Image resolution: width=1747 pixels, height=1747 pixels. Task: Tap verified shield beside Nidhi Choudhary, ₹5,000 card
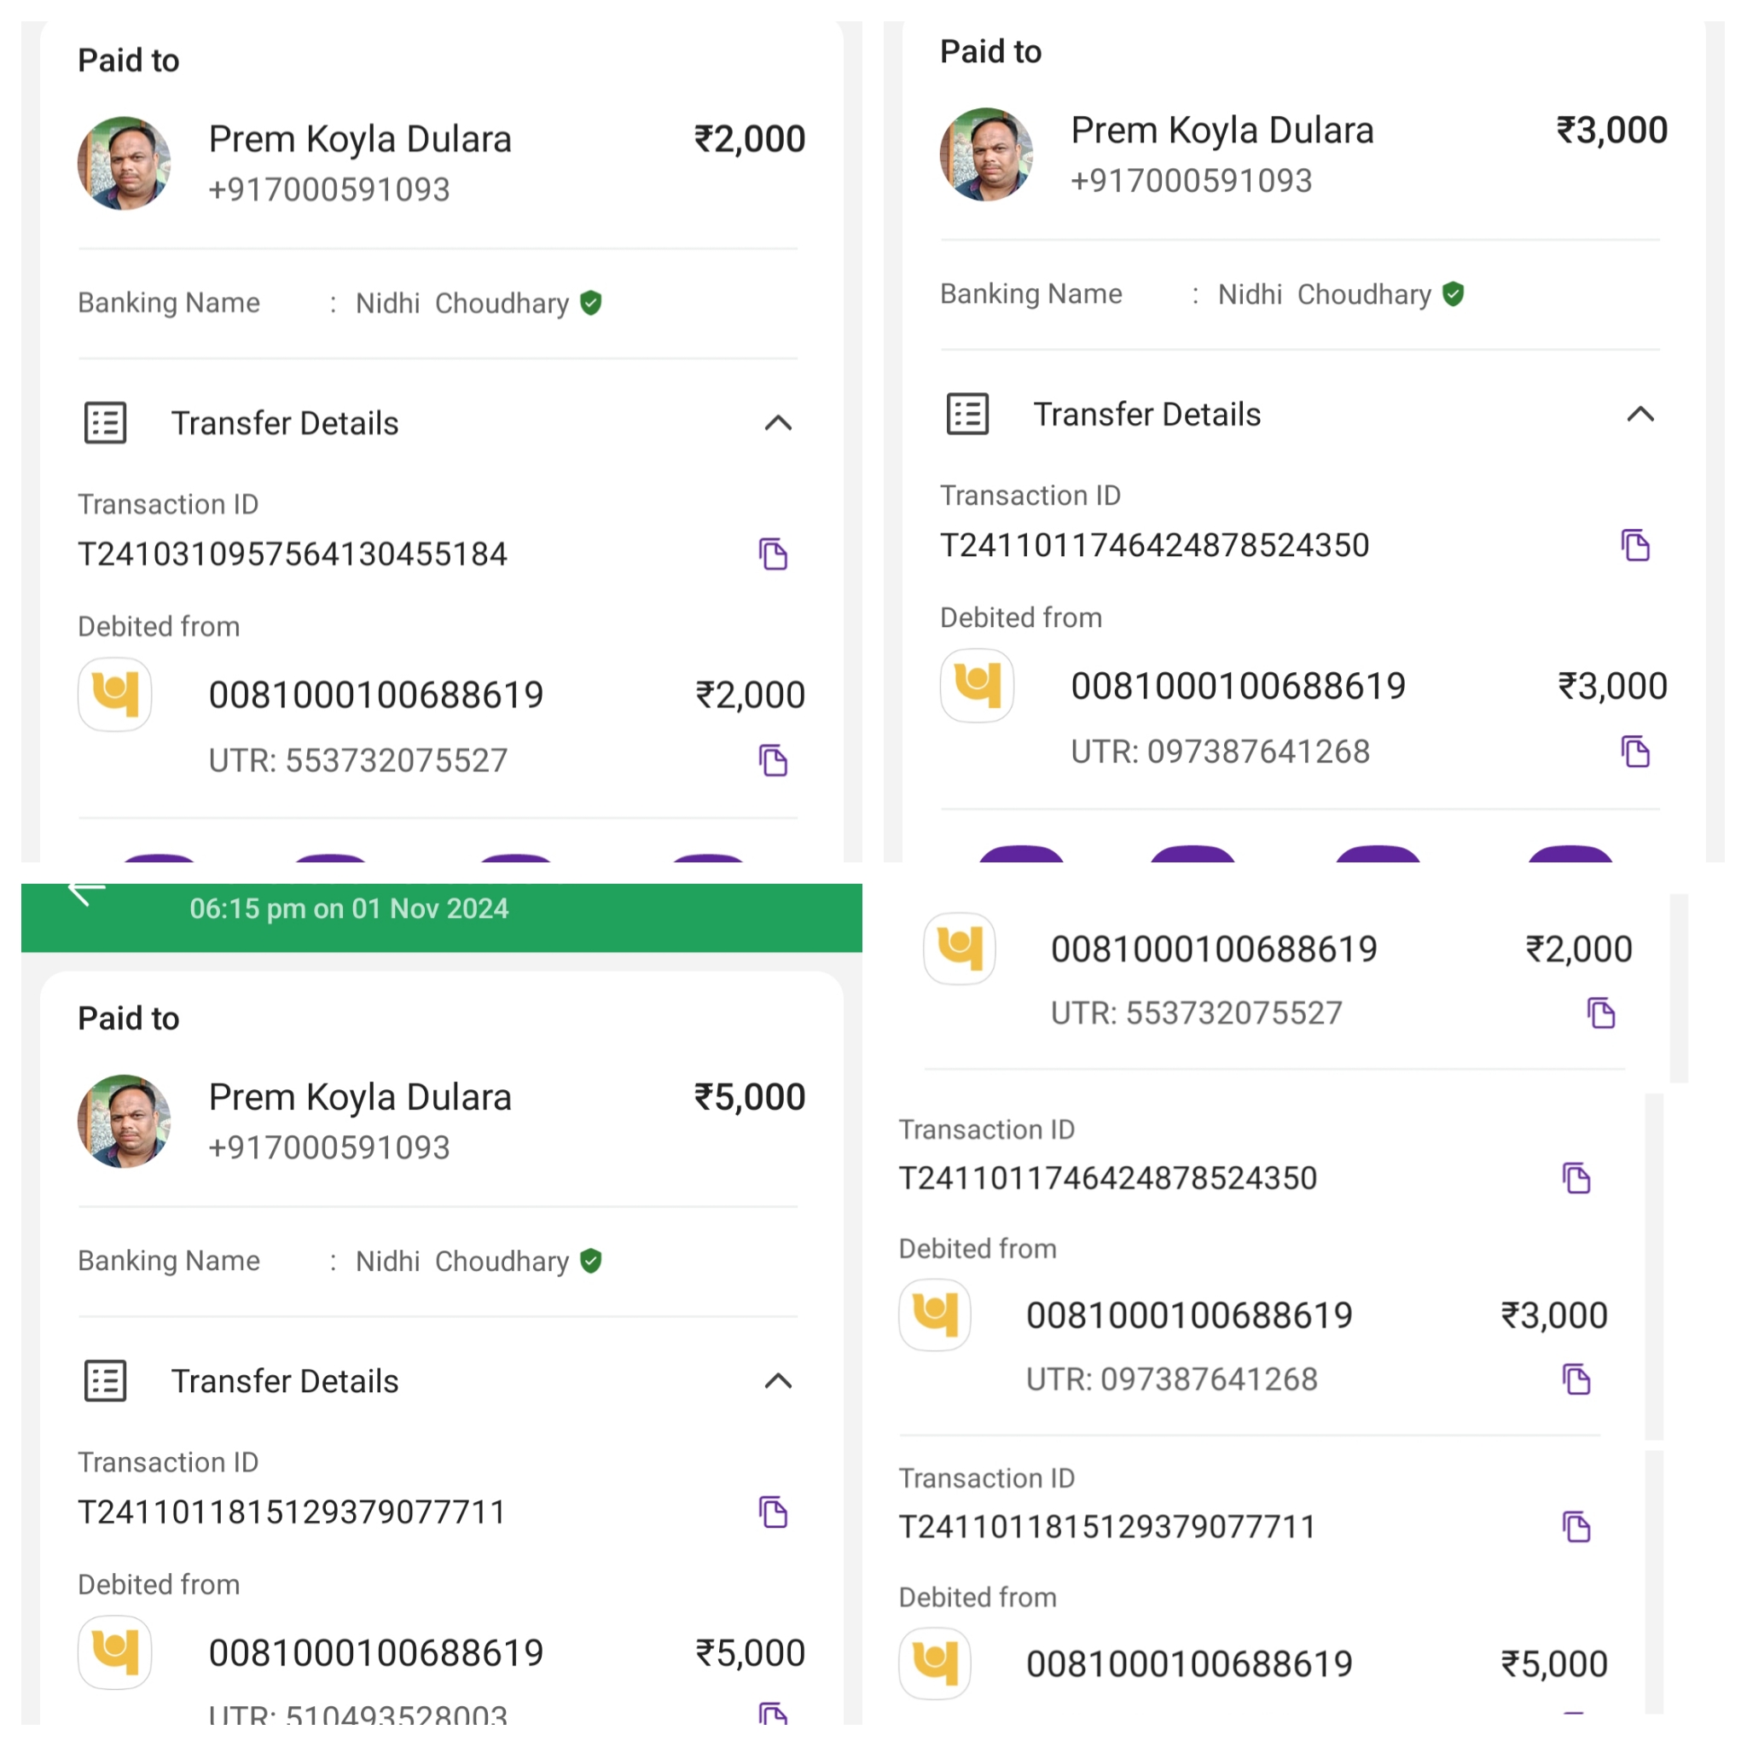click(591, 1261)
